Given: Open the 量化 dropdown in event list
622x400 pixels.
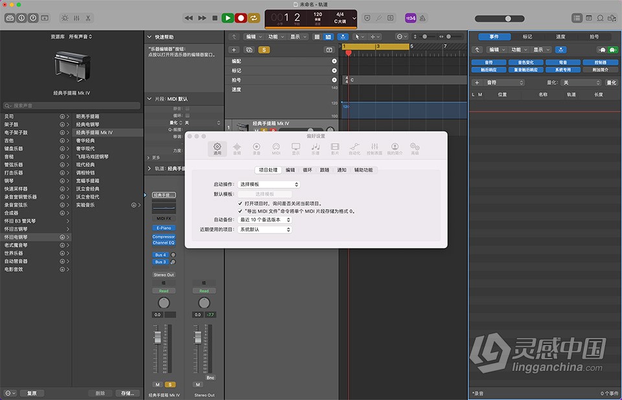Looking at the screenshot, I should 582,82.
